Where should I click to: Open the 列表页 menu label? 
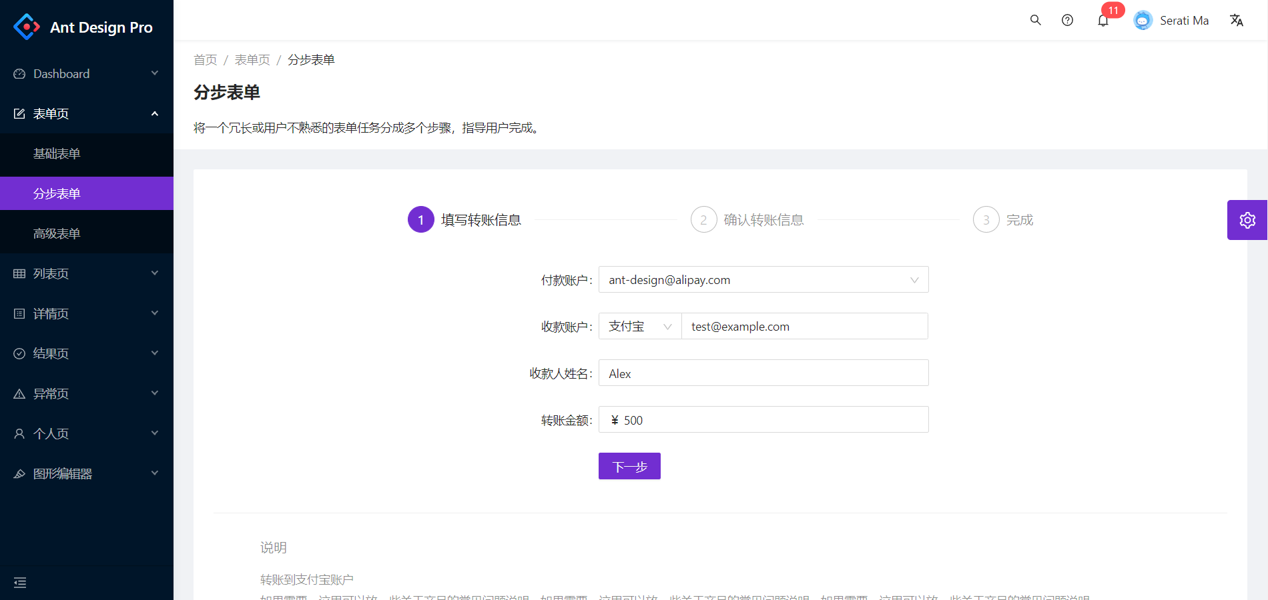pyautogui.click(x=51, y=274)
